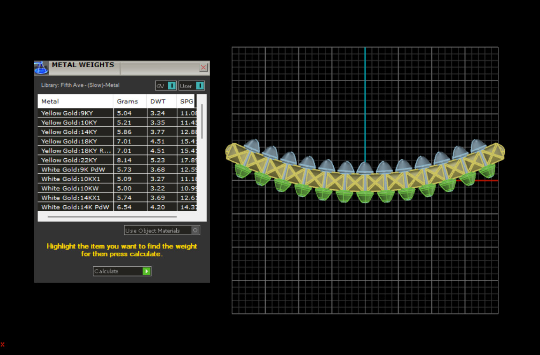540x355 pixels.
Task: Click the SPG column header
Action: click(x=186, y=101)
